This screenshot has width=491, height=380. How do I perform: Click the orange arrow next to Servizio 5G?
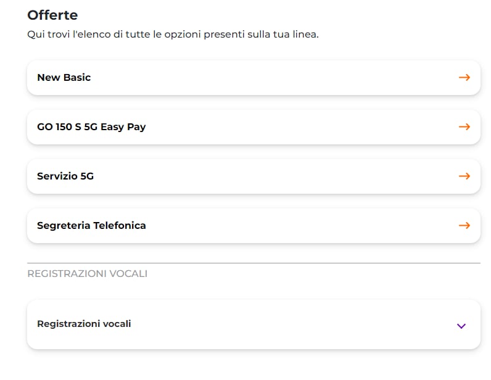(x=464, y=176)
